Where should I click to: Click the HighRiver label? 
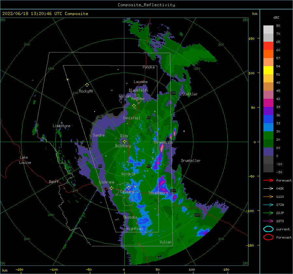[135, 229]
